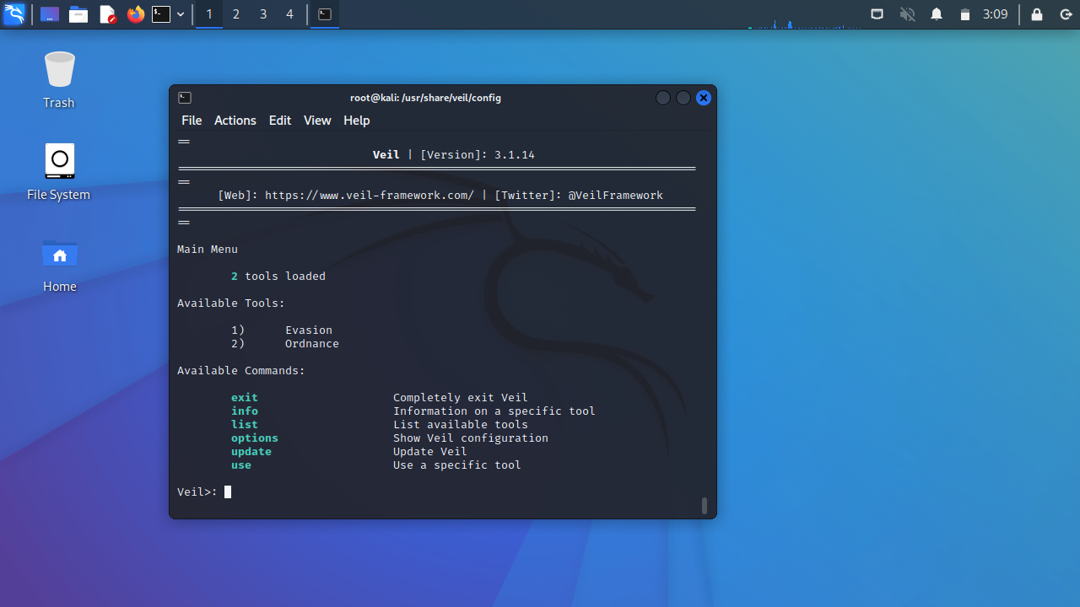The image size is (1080, 607).
Task: Lock the screen with the padlock icon
Action: tap(1037, 14)
